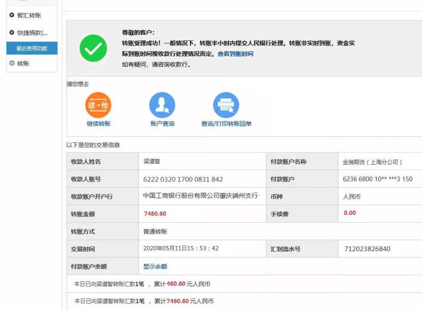Click 显示余额 to show payer balance
This screenshot has width=422, height=310.
coord(155,267)
